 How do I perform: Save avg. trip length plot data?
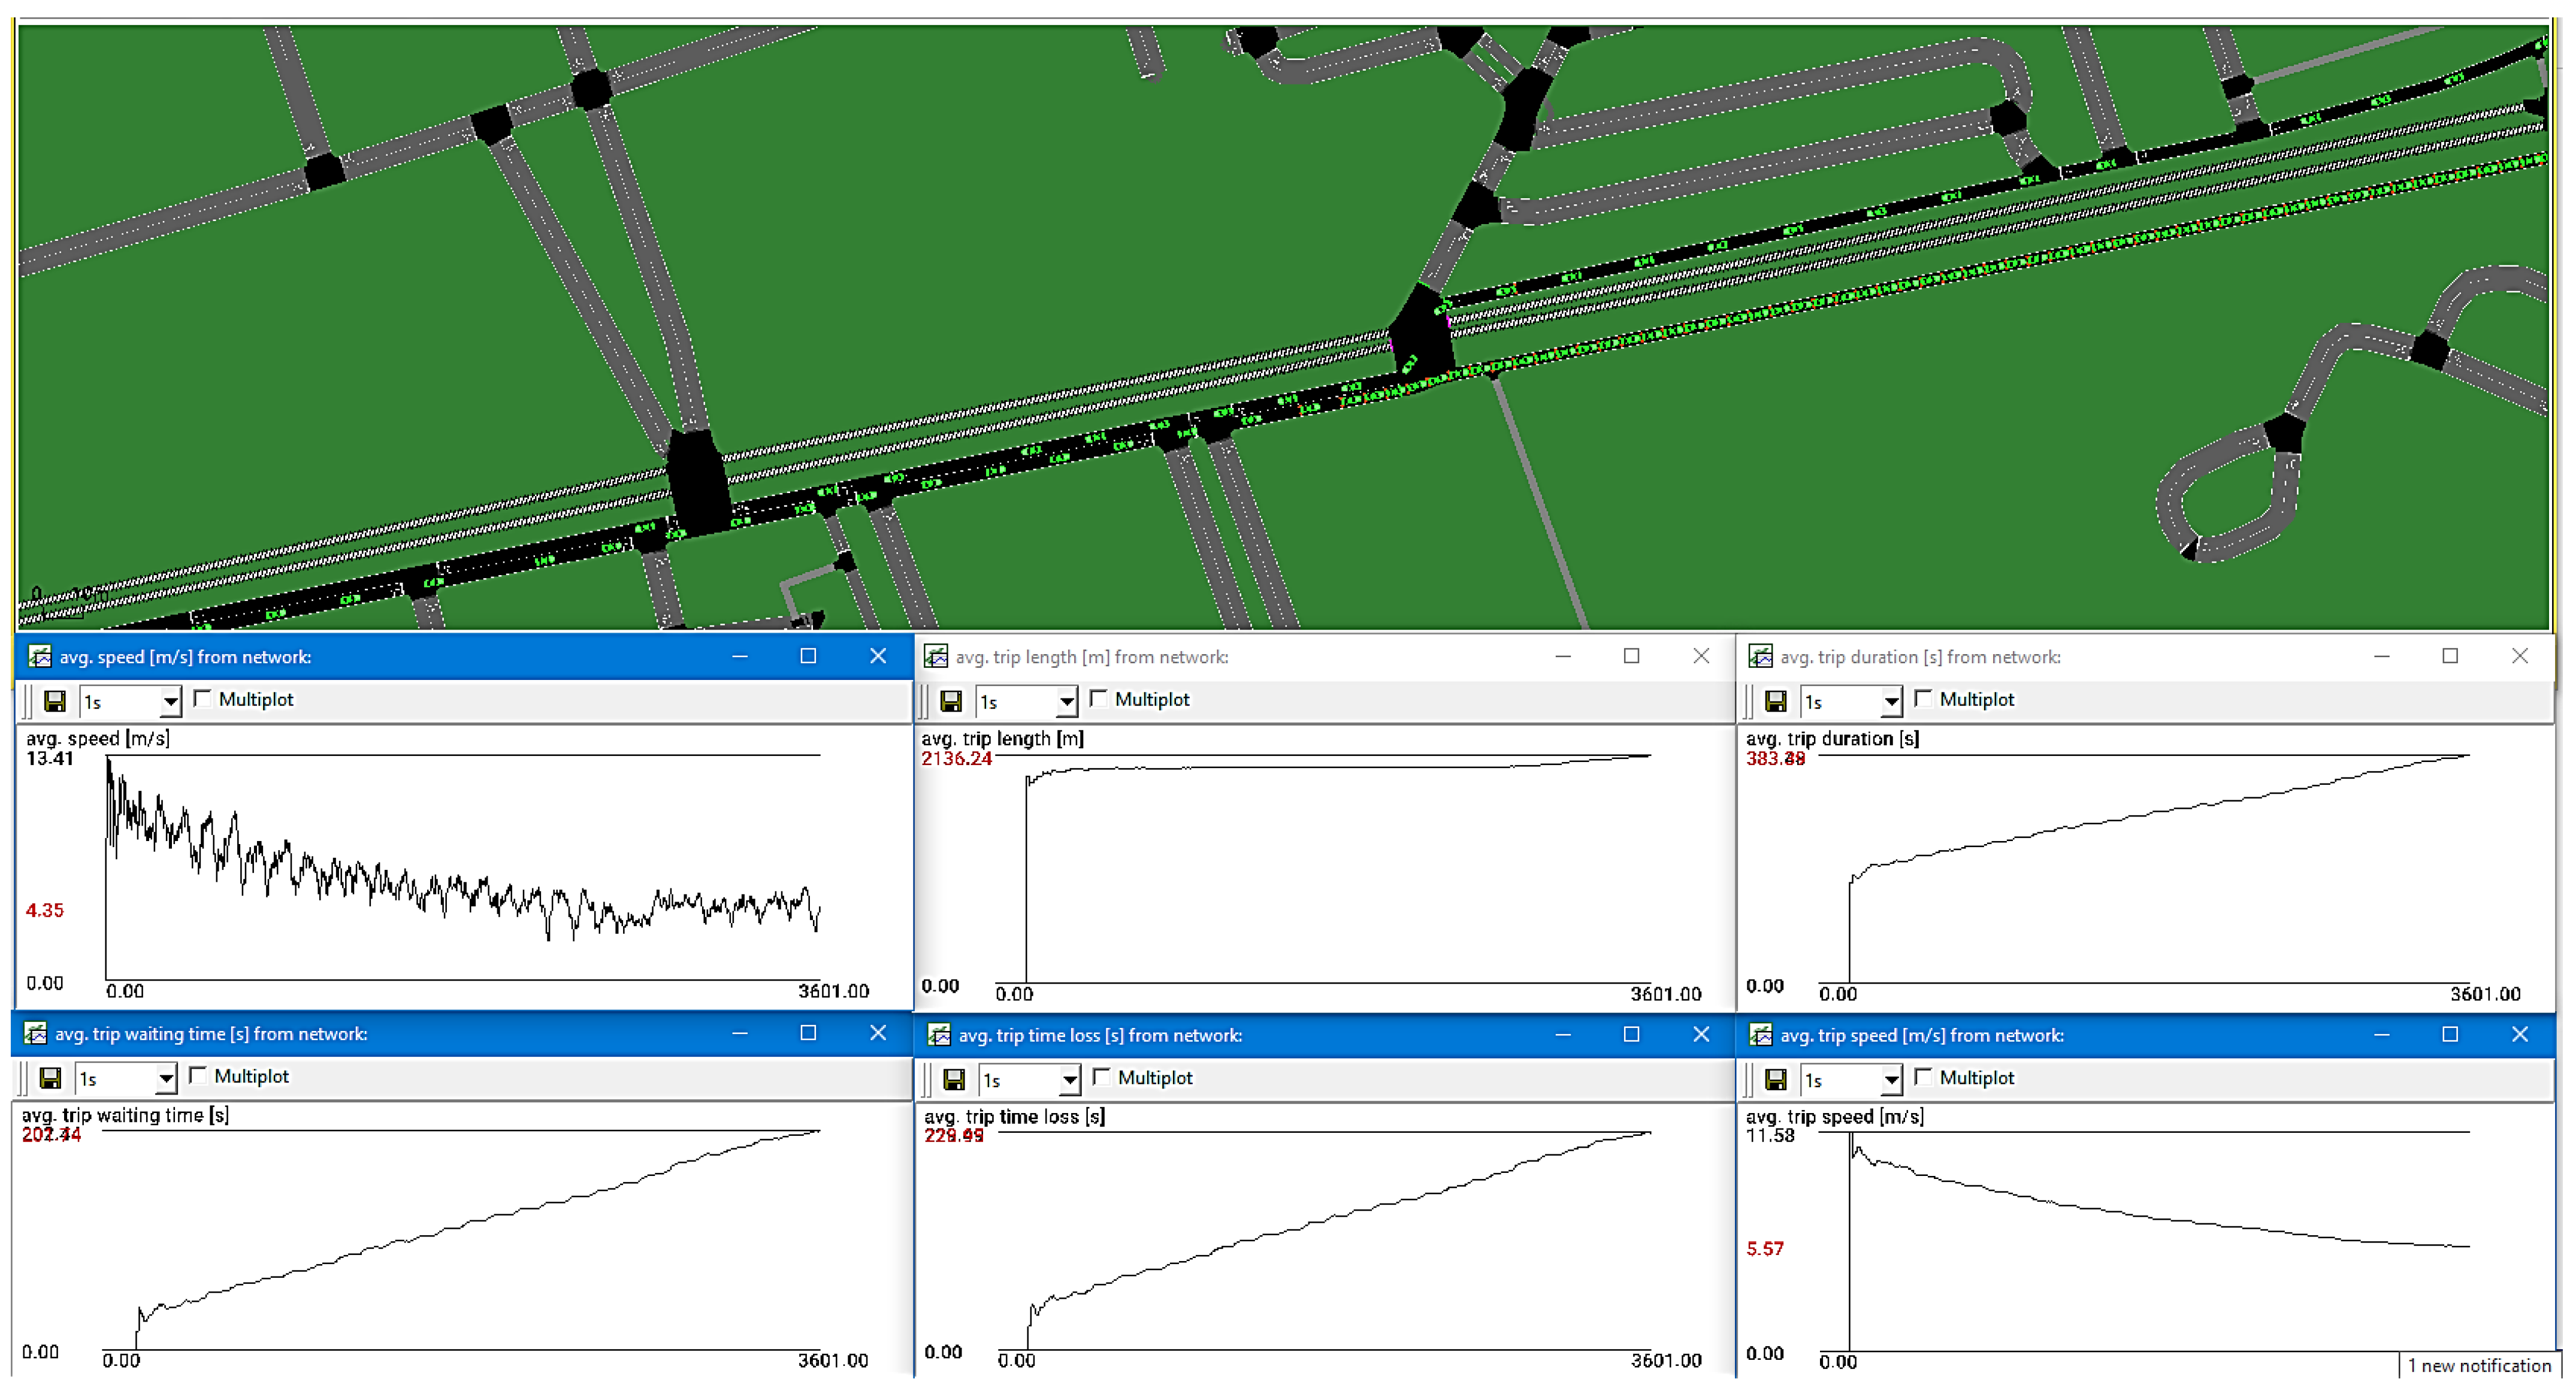tap(951, 702)
